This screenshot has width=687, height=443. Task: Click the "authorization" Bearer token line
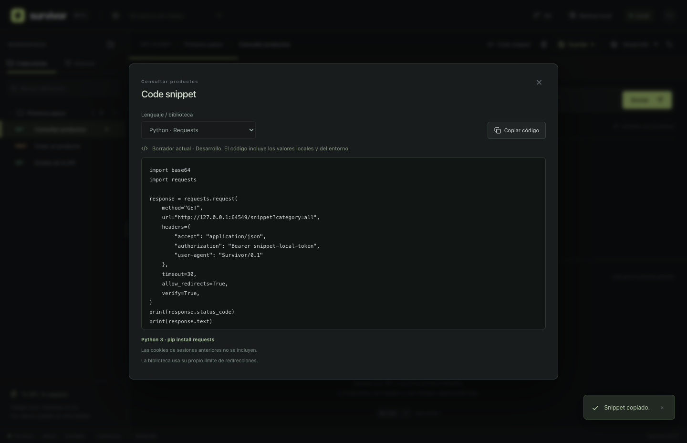[x=247, y=246]
